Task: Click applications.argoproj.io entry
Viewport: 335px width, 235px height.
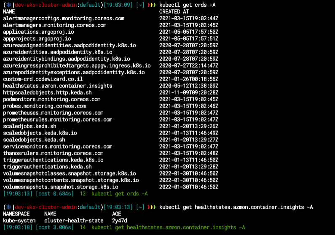Action: 38,32
